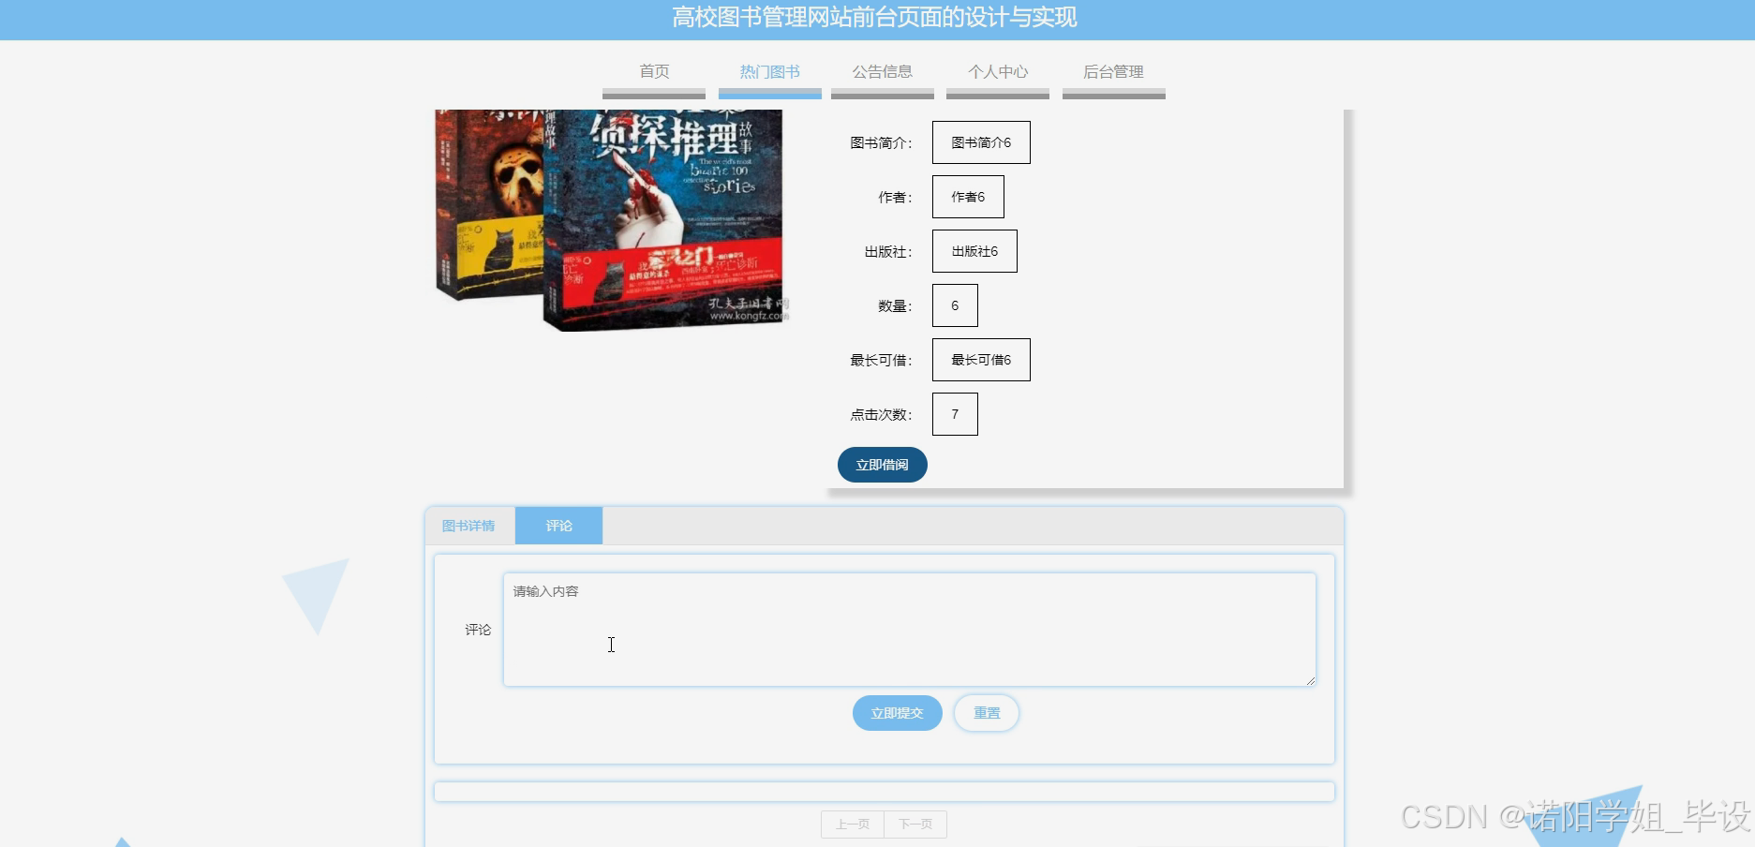
Task: Reset the comment form with 重置
Action: click(x=986, y=712)
